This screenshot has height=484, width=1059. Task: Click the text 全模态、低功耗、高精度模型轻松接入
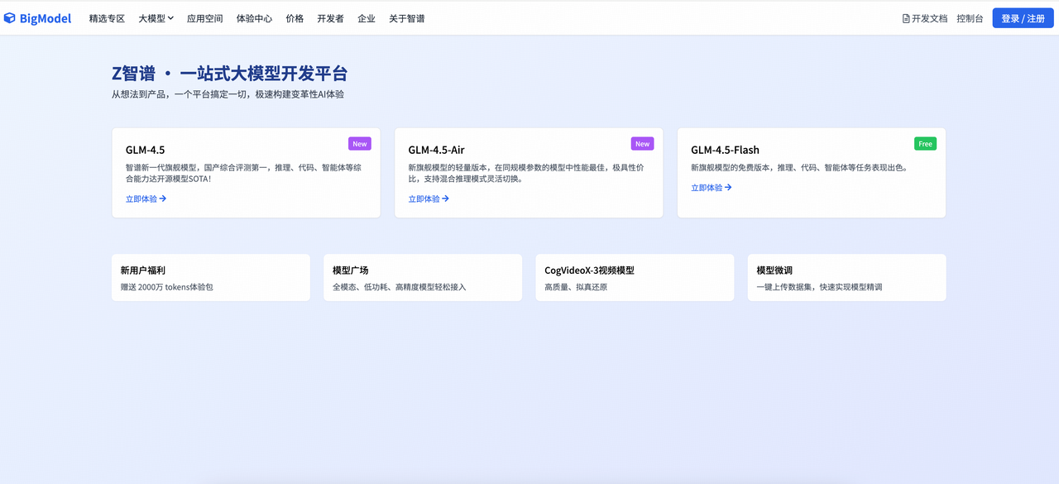399,287
